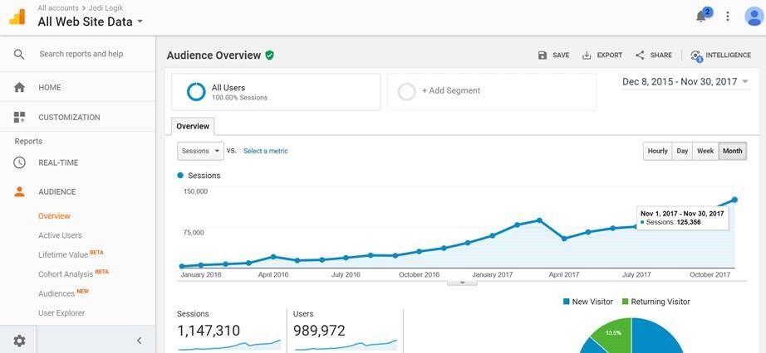Click the Google Analytics logo
This screenshot has width=766, height=353.
tap(17, 17)
